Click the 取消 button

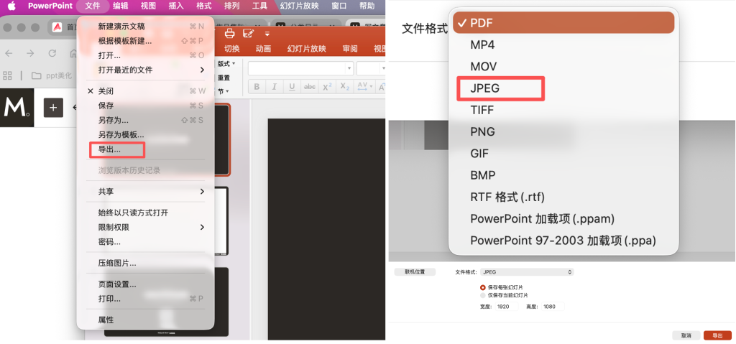(x=686, y=335)
